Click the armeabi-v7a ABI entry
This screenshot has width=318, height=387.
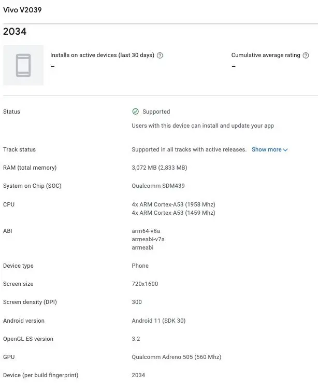(148, 239)
